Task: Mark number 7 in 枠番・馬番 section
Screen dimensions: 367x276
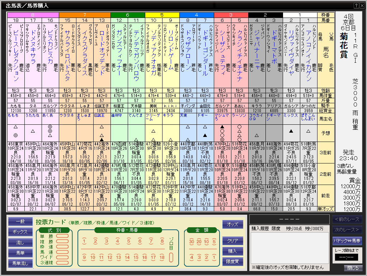Action: pos(151,241)
